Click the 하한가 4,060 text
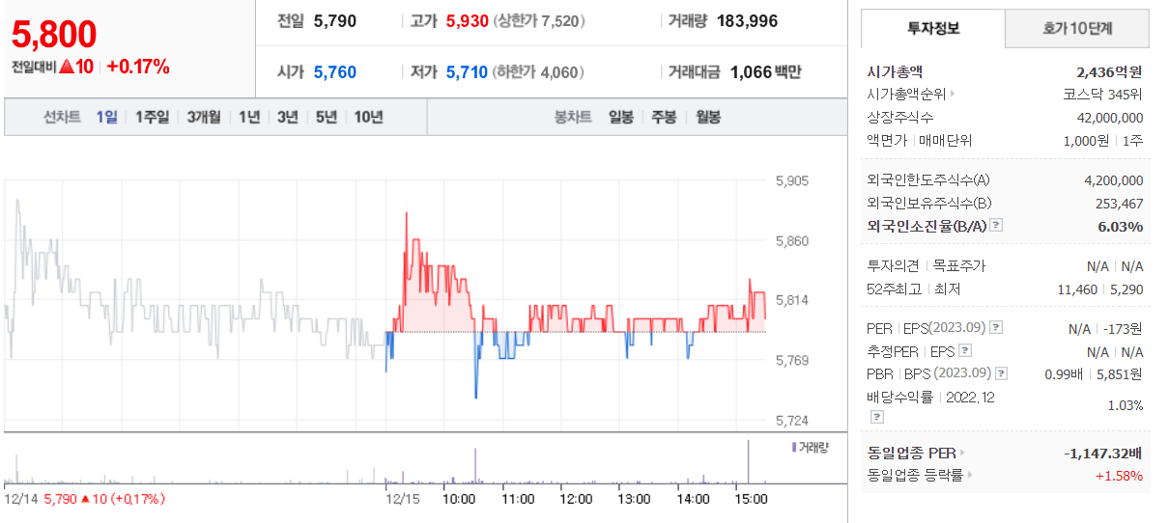 pyautogui.click(x=539, y=72)
